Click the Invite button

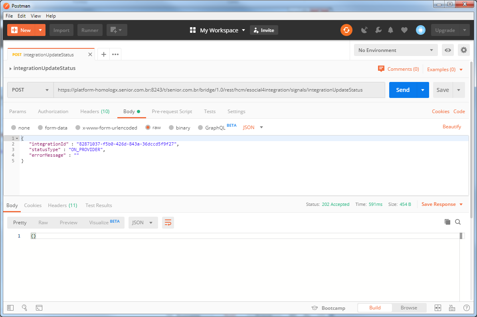coord(264,30)
